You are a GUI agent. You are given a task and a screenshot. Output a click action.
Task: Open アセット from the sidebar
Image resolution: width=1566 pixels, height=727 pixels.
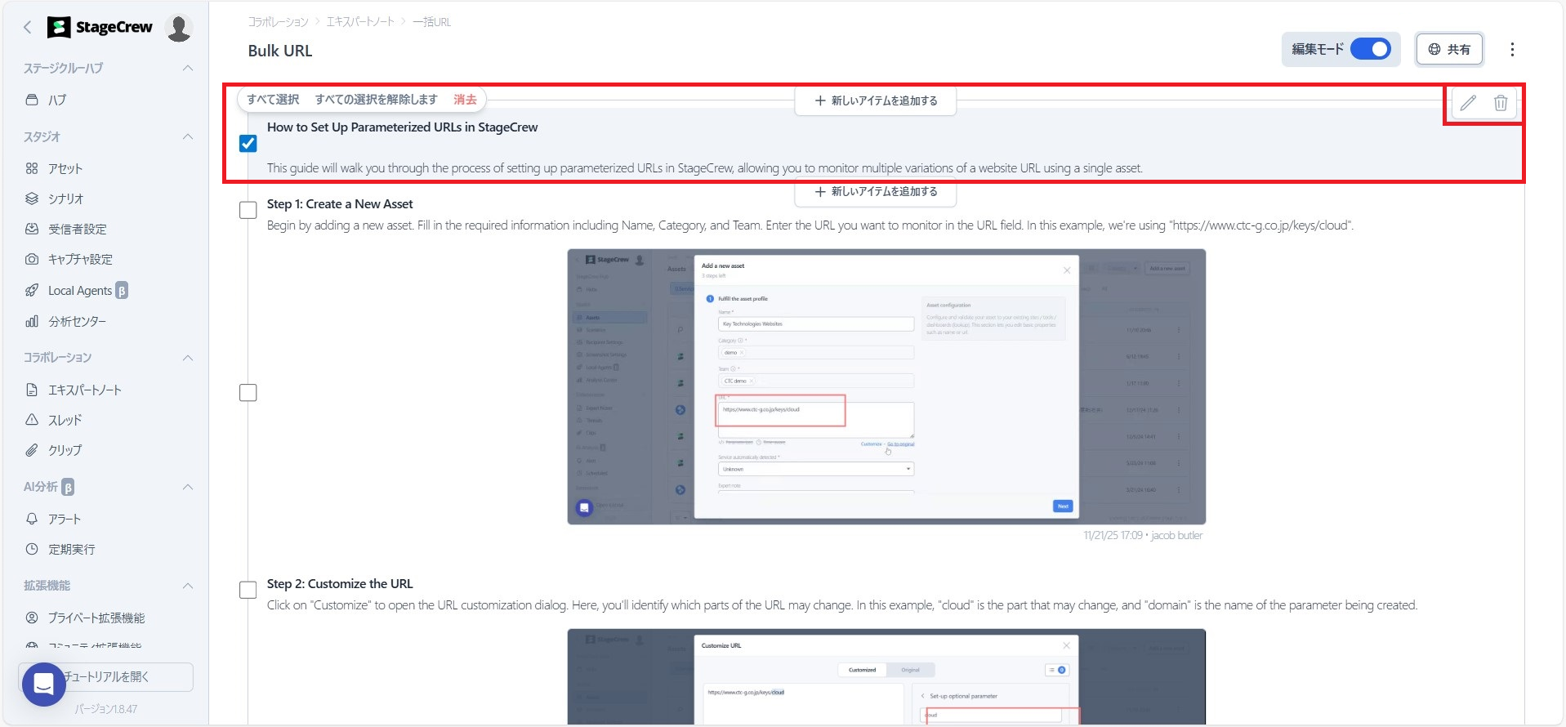[65, 168]
